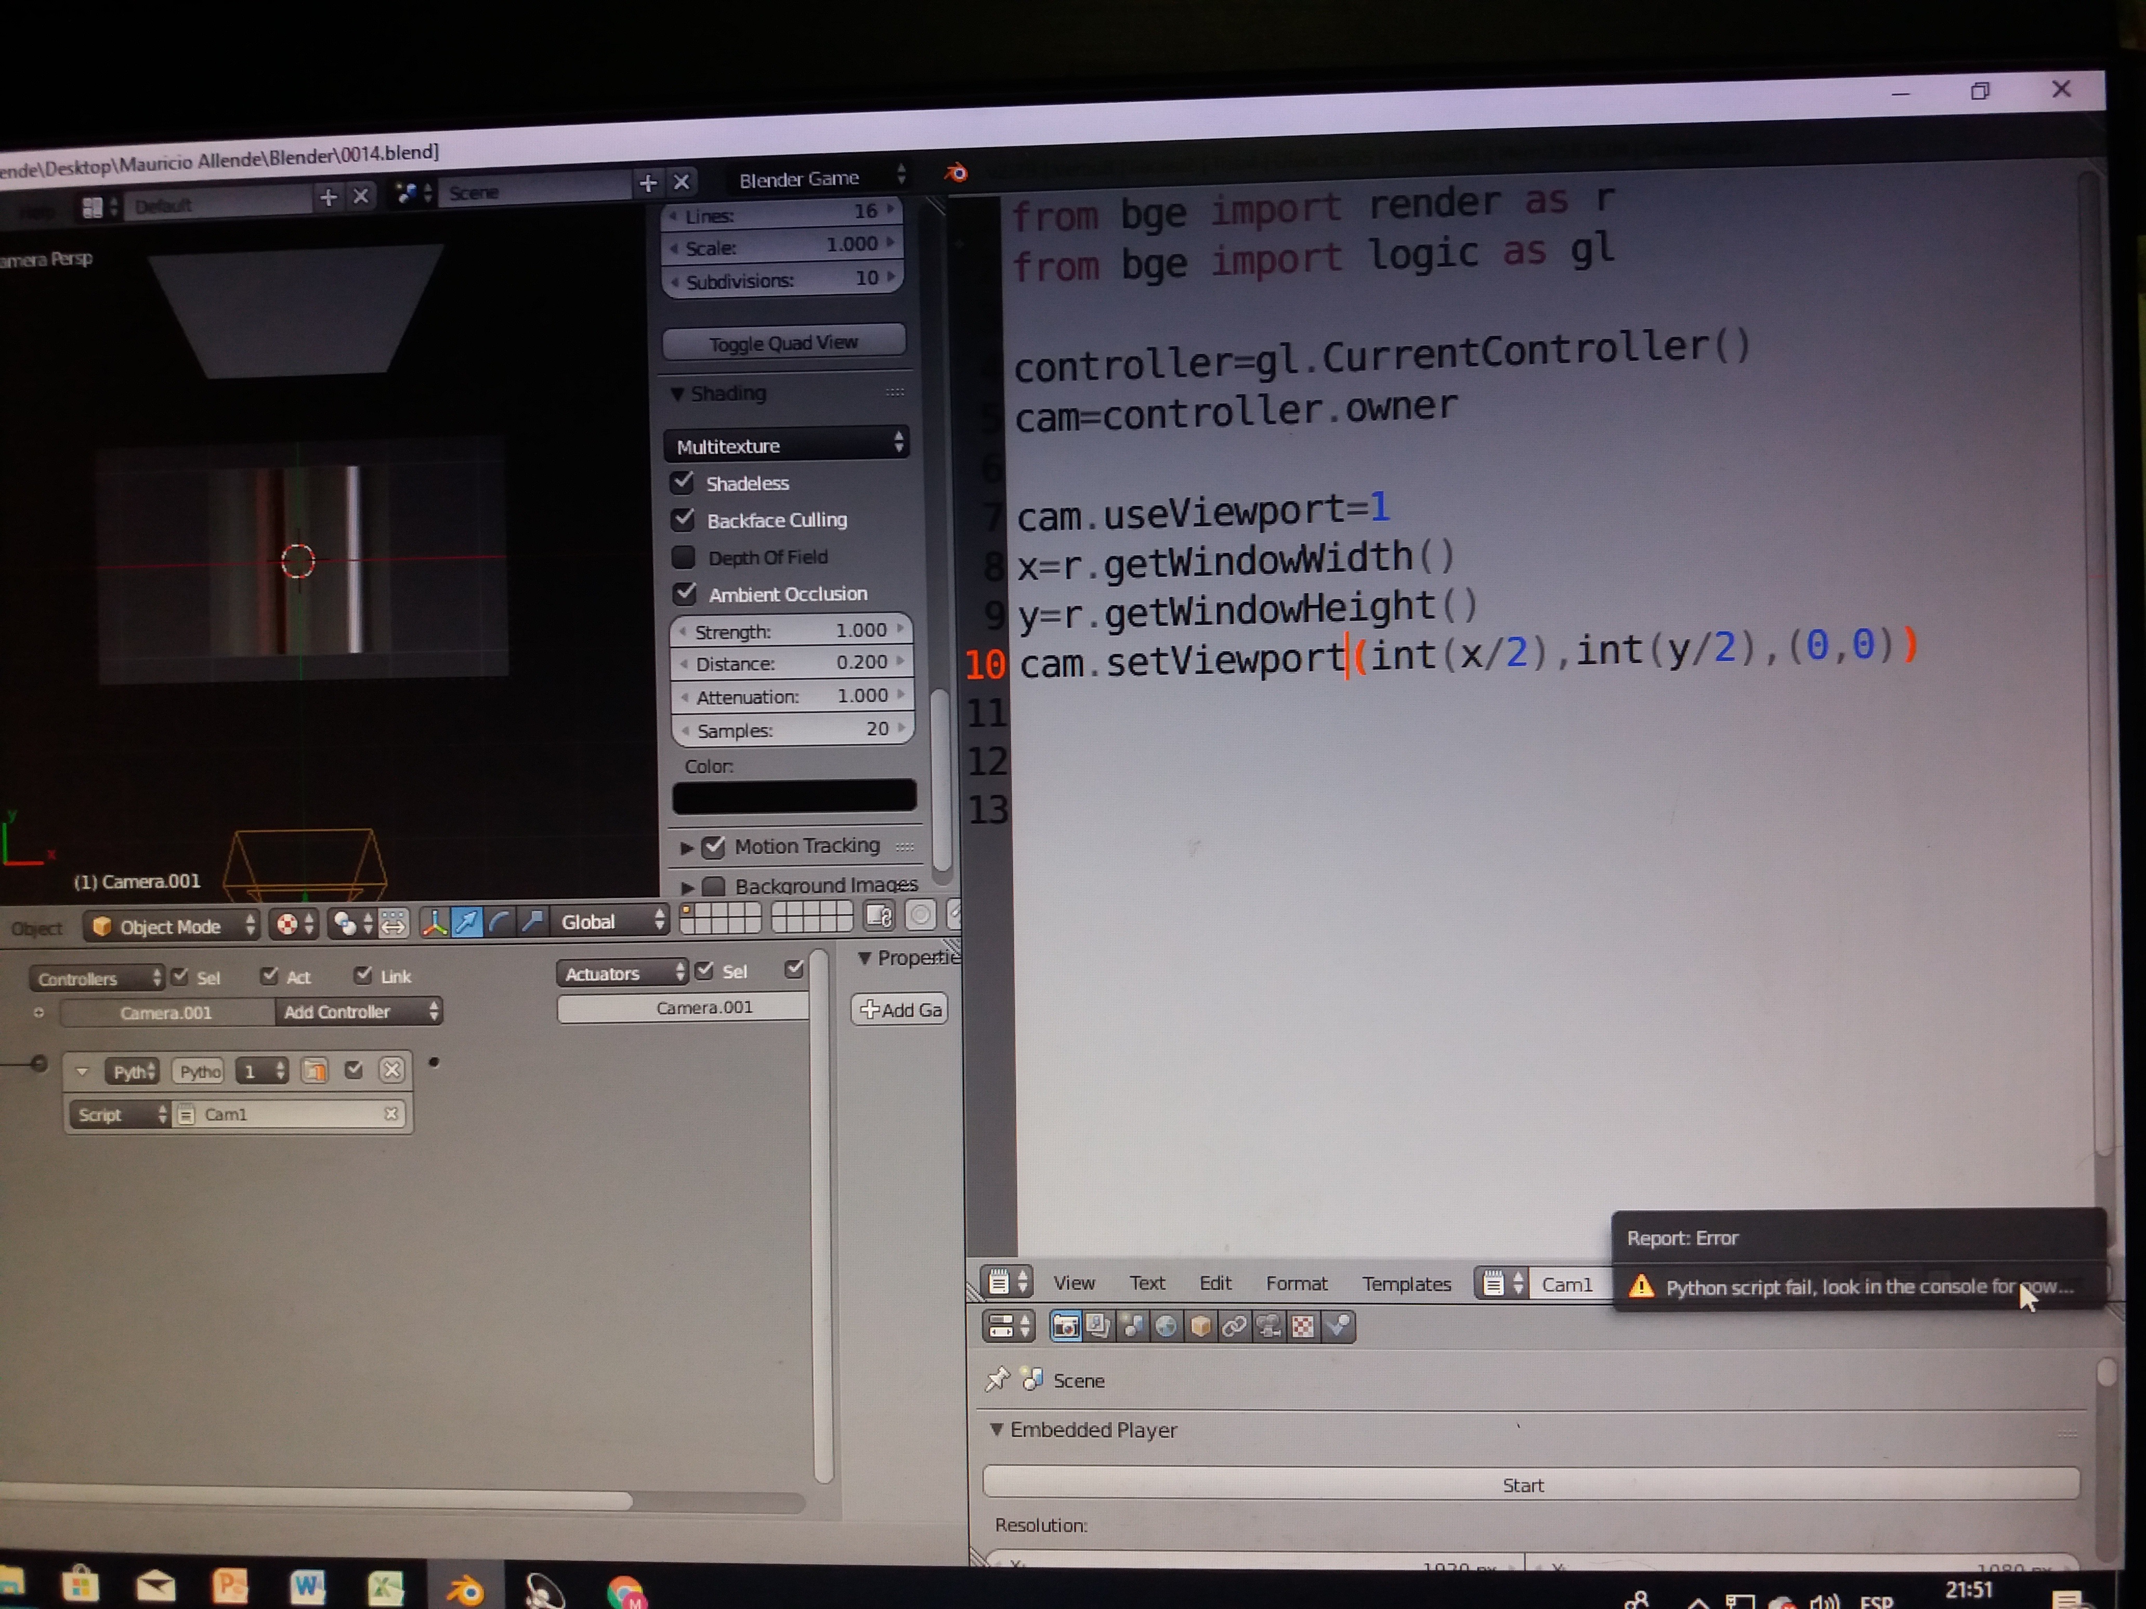Open the World properties tab icon
2146x1609 pixels.
tap(1166, 1326)
